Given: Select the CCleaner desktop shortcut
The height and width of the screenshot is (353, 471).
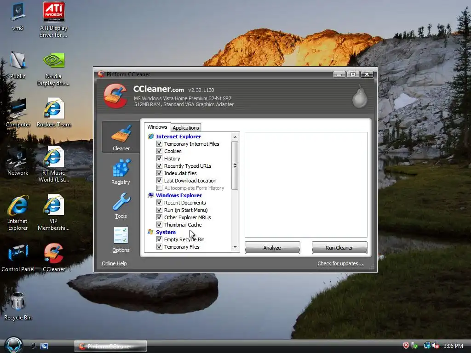Looking at the screenshot, I should coord(53,258).
